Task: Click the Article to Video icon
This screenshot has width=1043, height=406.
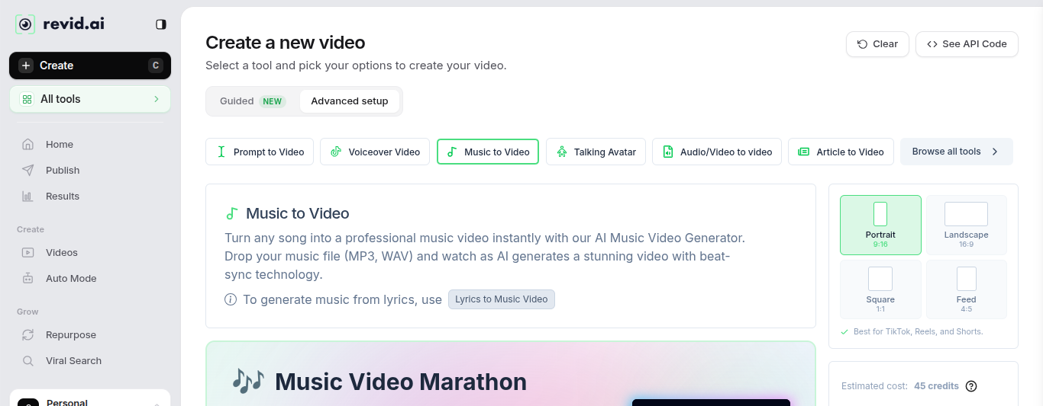Action: point(803,152)
